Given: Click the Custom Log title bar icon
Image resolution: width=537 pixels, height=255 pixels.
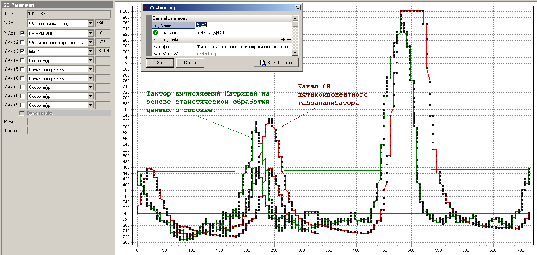Looking at the screenshot, I should 146,8.
